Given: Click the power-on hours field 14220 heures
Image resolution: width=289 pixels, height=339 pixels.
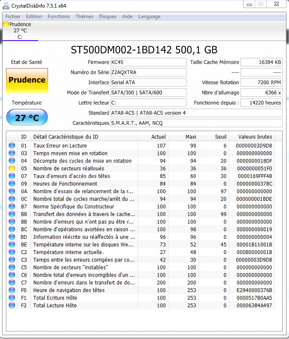Looking at the screenshot, I should 262,103.
